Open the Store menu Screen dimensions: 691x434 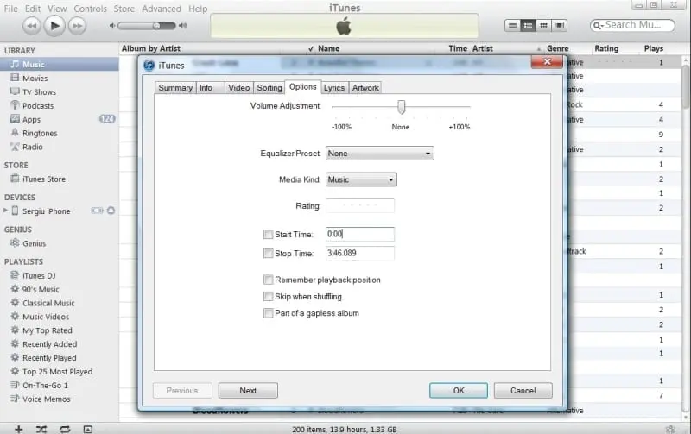124,9
